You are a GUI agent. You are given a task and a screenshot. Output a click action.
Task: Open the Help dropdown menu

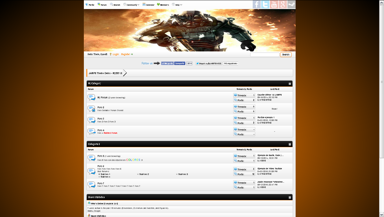(178, 5)
